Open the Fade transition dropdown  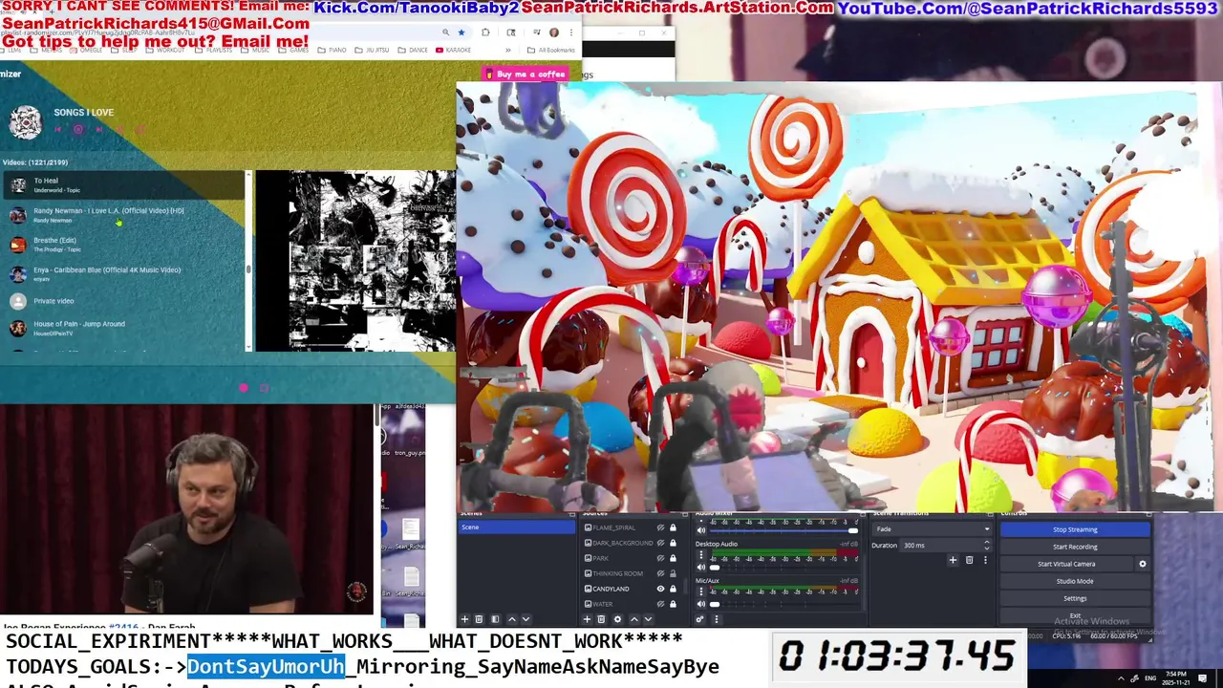point(933,529)
